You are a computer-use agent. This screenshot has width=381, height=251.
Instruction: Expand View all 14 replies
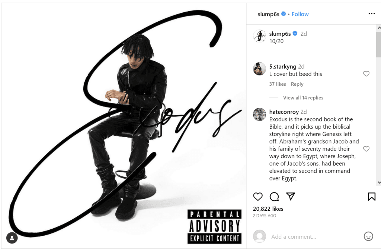(x=303, y=98)
